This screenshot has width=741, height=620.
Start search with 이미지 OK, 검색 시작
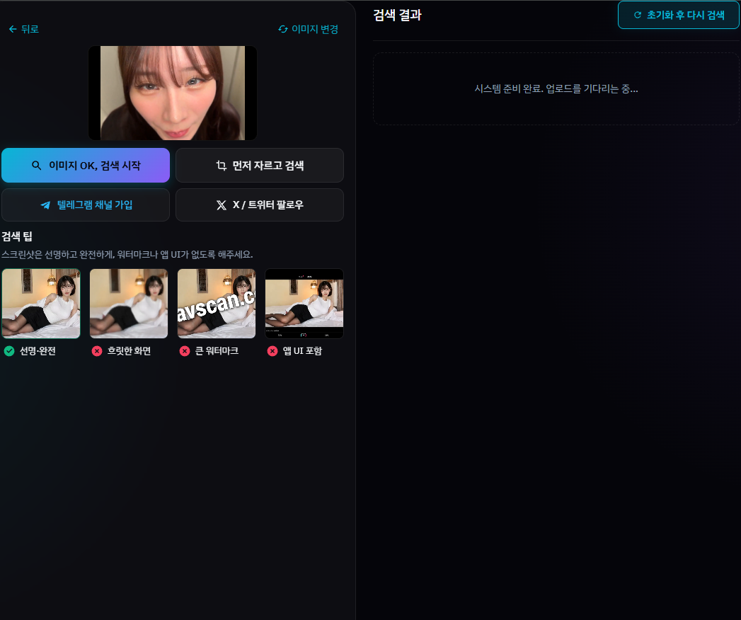tap(86, 166)
